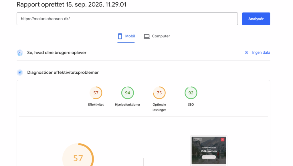Select the Hjælpefunktioner score gauge showing 94

pyautogui.click(x=127, y=93)
